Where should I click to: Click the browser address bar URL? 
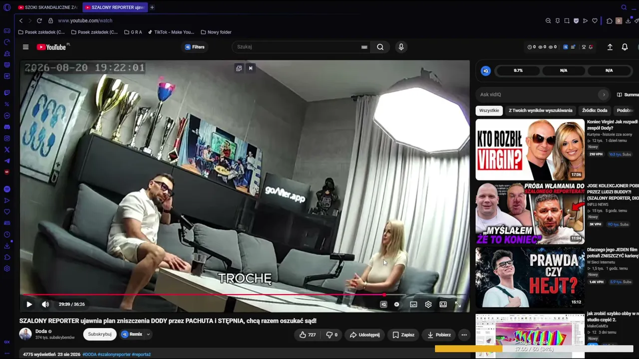(85, 20)
